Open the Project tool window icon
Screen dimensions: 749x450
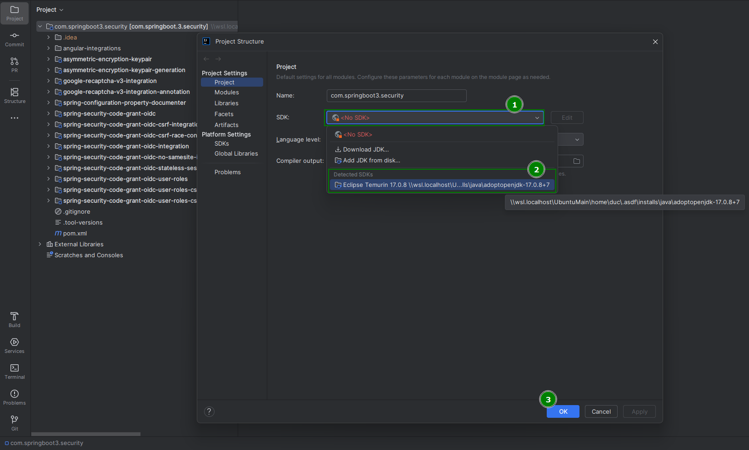point(15,13)
